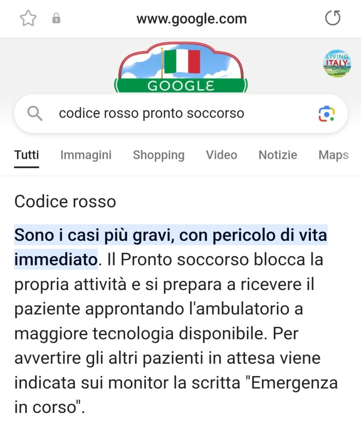Tap the green GOOGLE banner on the doodle

tap(181, 86)
